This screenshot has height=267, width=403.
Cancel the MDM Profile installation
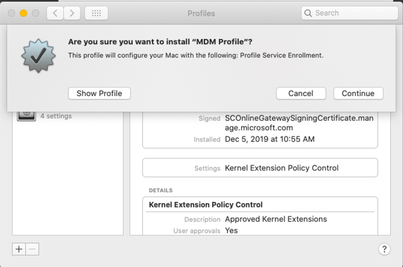tap(301, 94)
